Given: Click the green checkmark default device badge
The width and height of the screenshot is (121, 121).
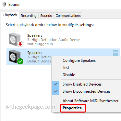Looking at the screenshot, I should click(x=20, y=61).
